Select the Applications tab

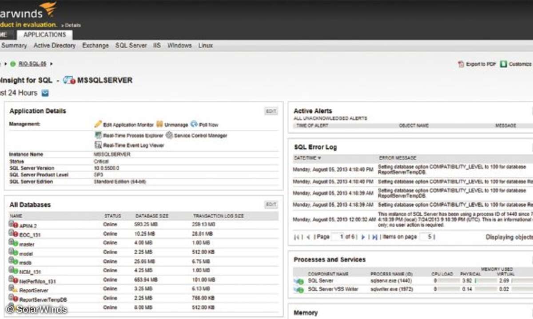pos(45,35)
